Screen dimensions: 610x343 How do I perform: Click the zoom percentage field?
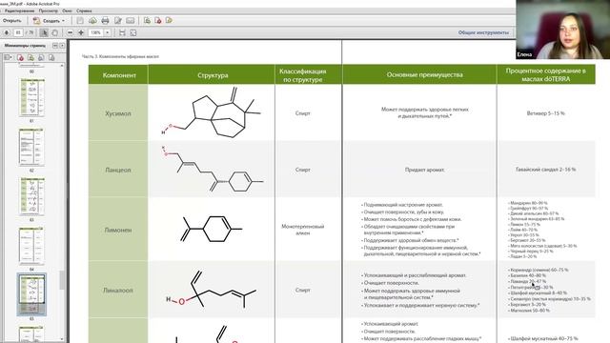[95, 32]
